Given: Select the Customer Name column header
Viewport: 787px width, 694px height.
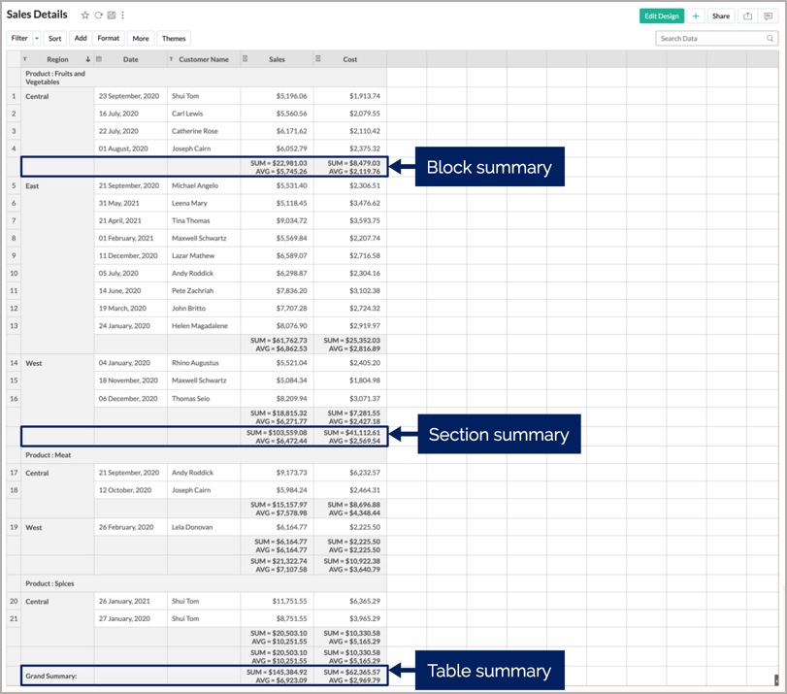Looking at the screenshot, I should (204, 59).
